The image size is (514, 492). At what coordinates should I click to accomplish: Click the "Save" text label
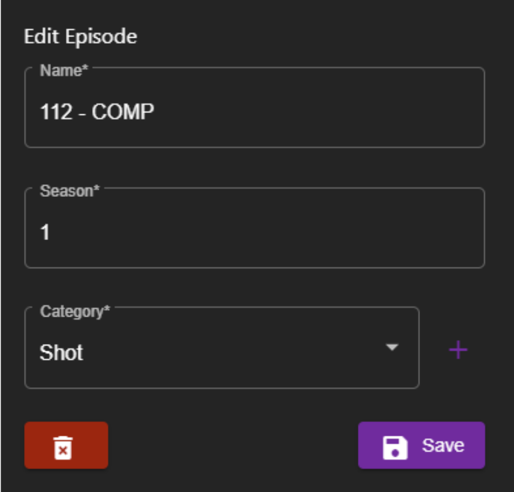pos(443,445)
